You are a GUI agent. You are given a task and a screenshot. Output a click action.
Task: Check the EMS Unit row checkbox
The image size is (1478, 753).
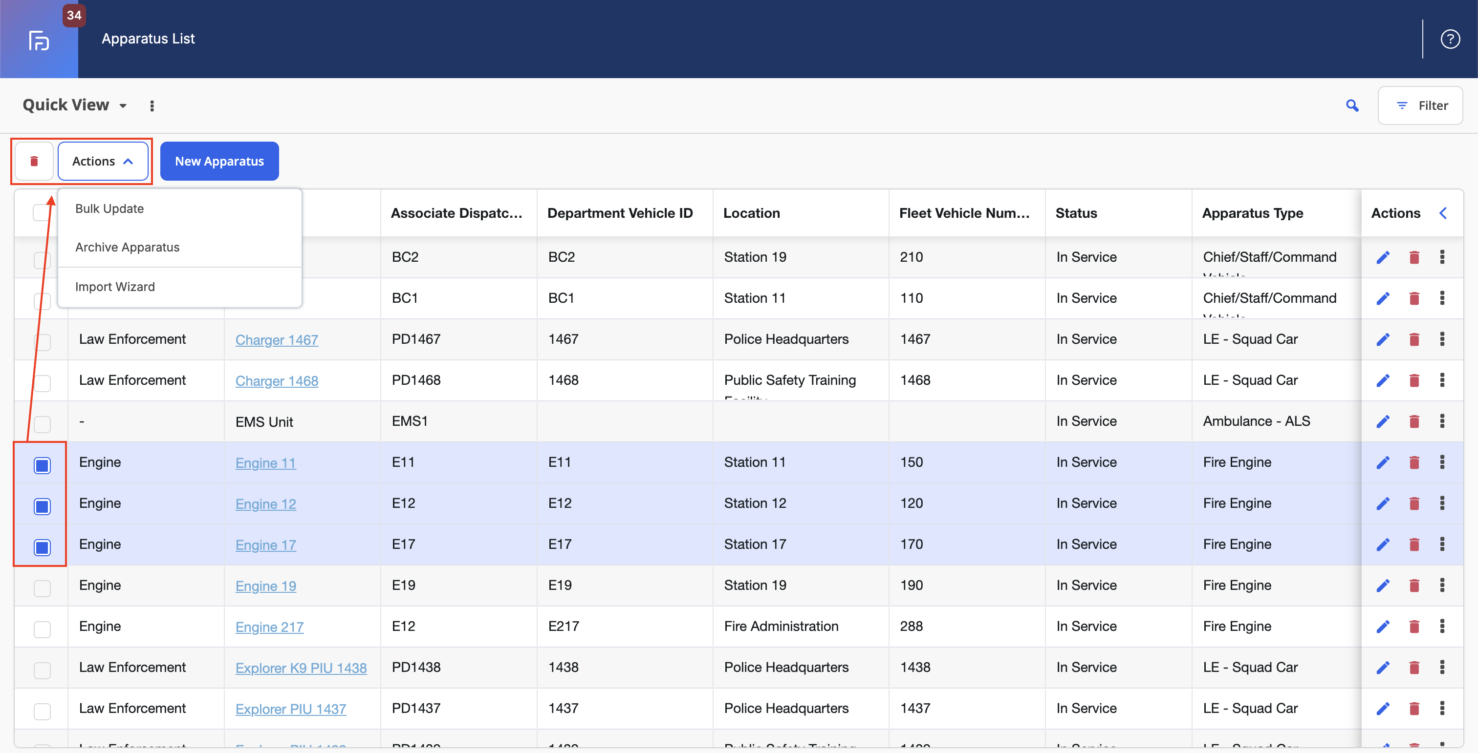click(42, 425)
